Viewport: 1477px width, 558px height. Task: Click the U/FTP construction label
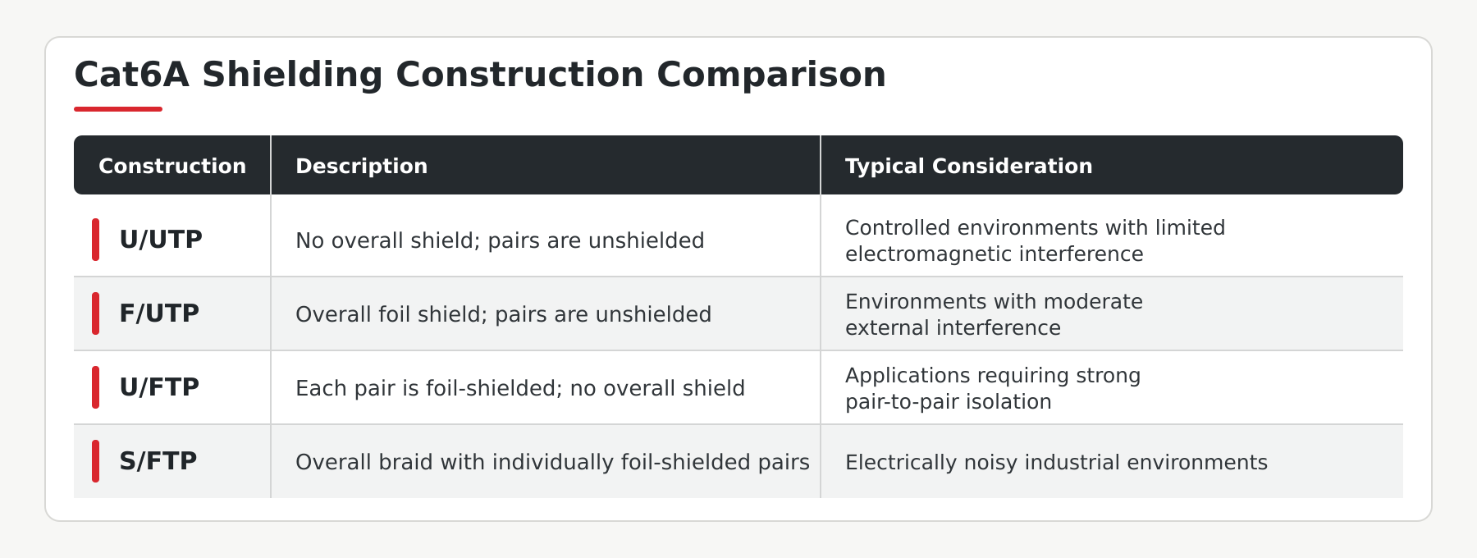pos(159,387)
